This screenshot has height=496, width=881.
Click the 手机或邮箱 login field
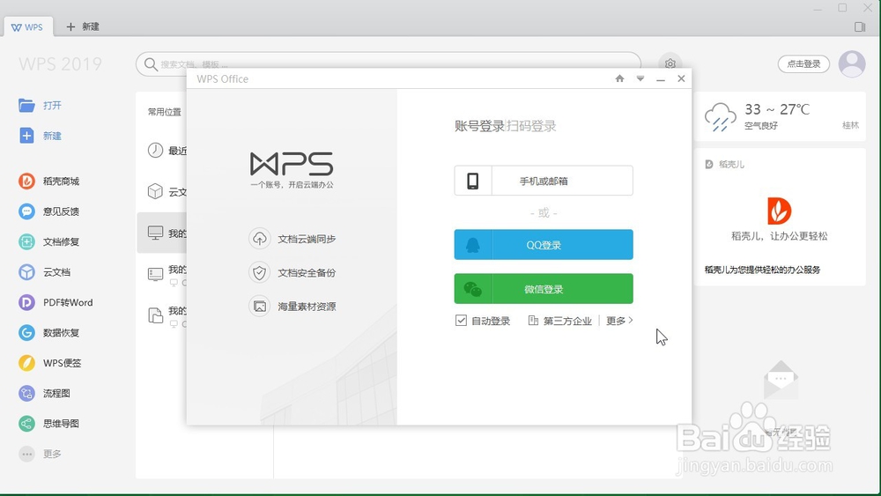click(544, 181)
